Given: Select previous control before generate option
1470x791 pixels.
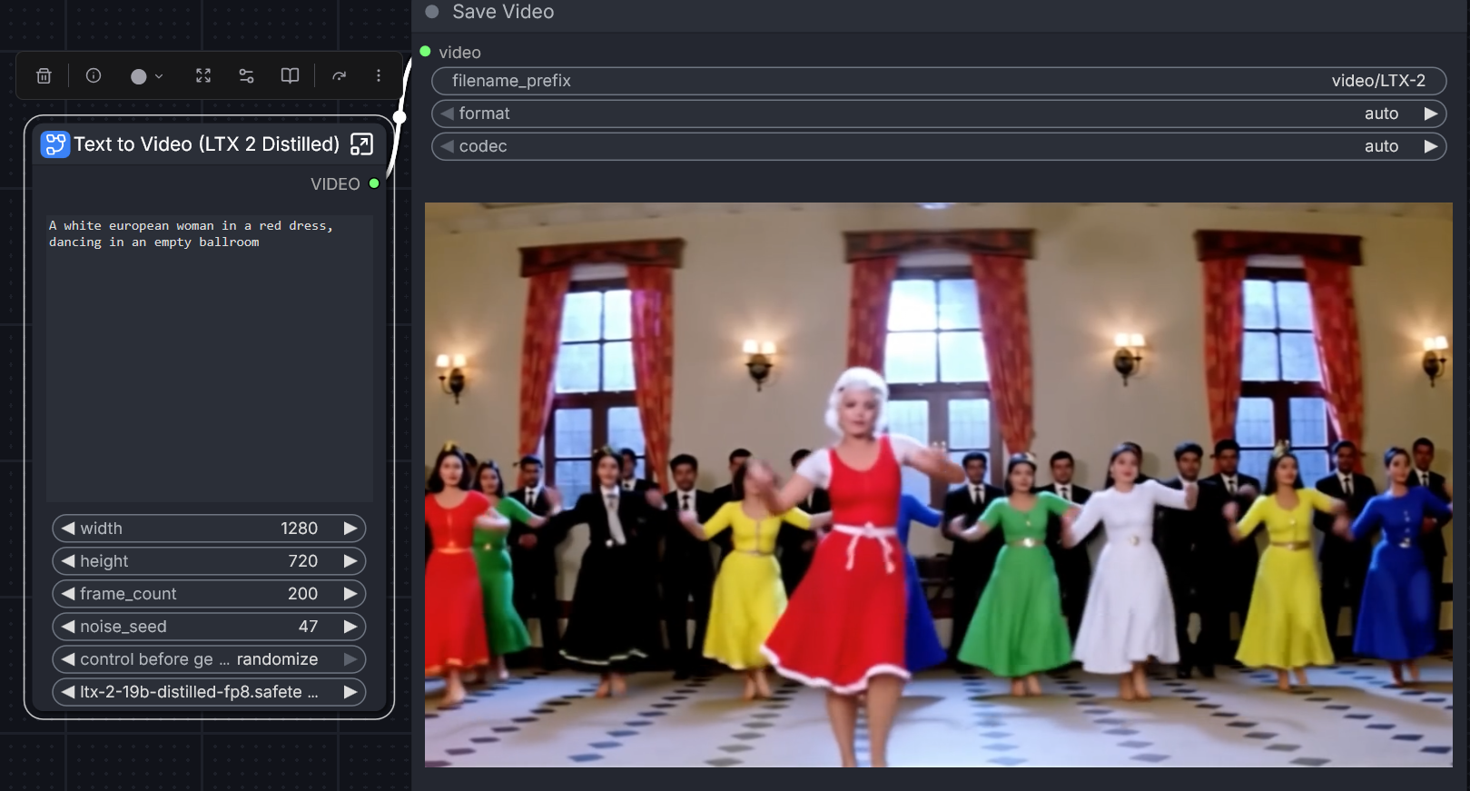Looking at the screenshot, I should click(67, 659).
